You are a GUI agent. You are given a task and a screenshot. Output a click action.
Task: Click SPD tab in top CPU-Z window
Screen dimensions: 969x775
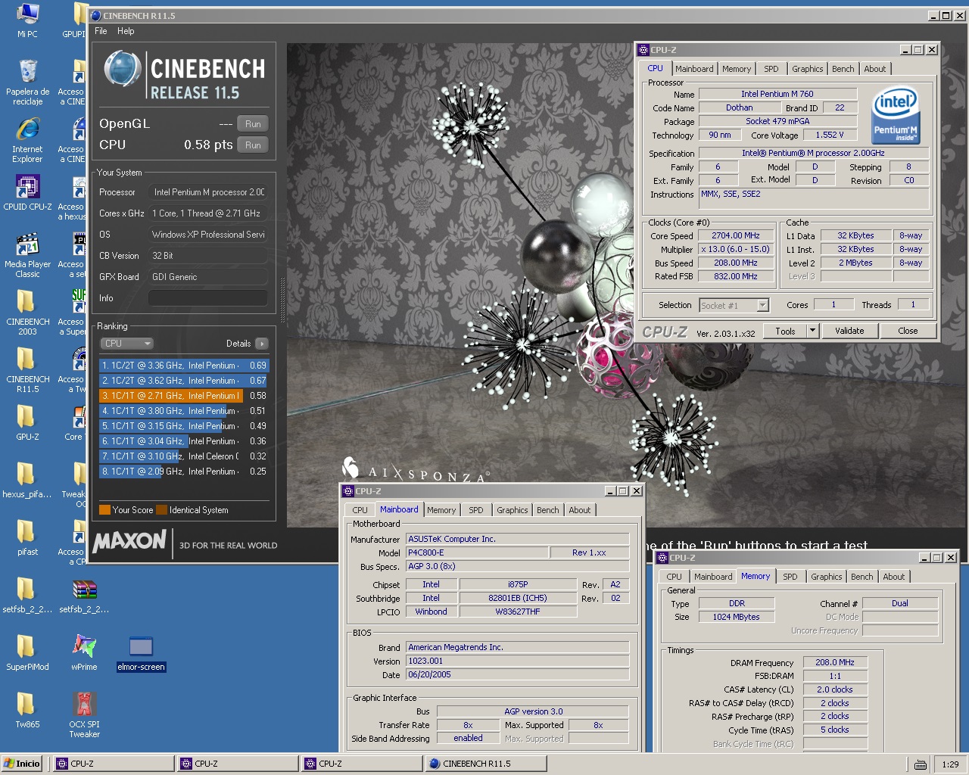771,69
